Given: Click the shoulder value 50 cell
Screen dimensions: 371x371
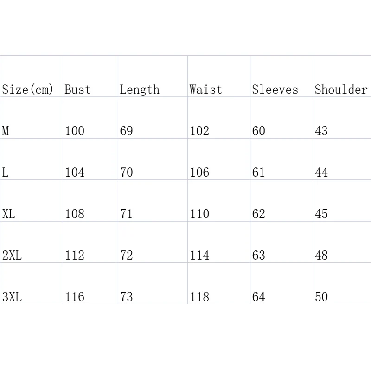Looking at the screenshot, I should (x=342, y=283).
